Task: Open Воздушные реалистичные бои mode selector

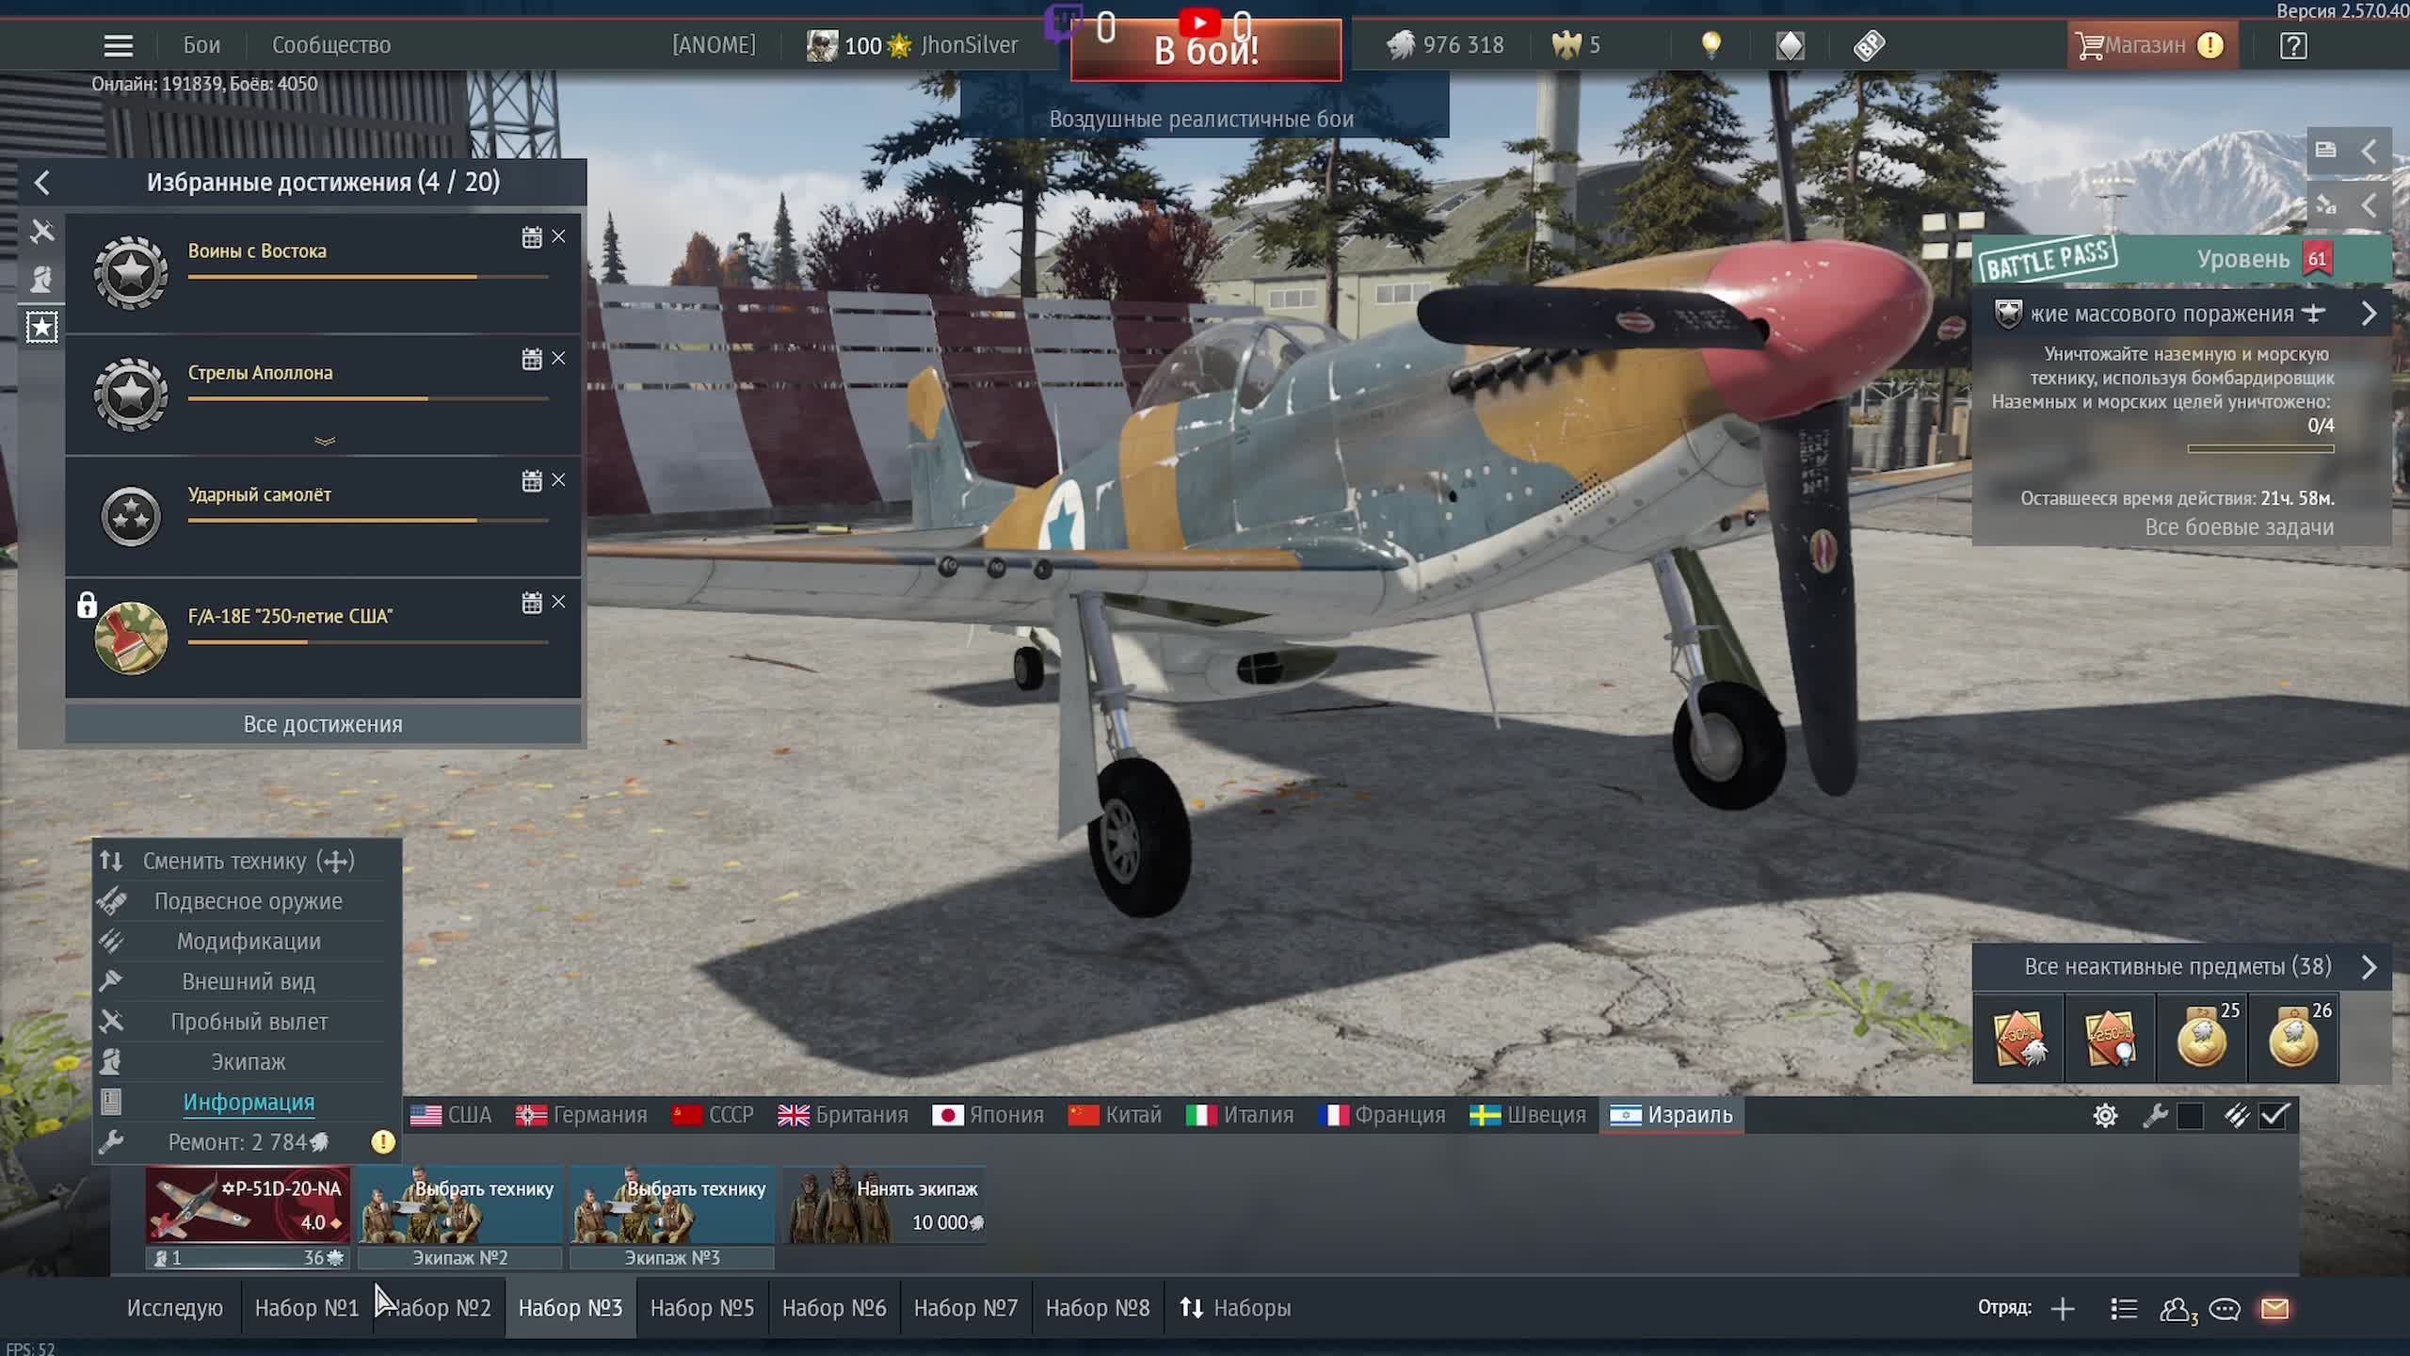Action: [1202, 120]
